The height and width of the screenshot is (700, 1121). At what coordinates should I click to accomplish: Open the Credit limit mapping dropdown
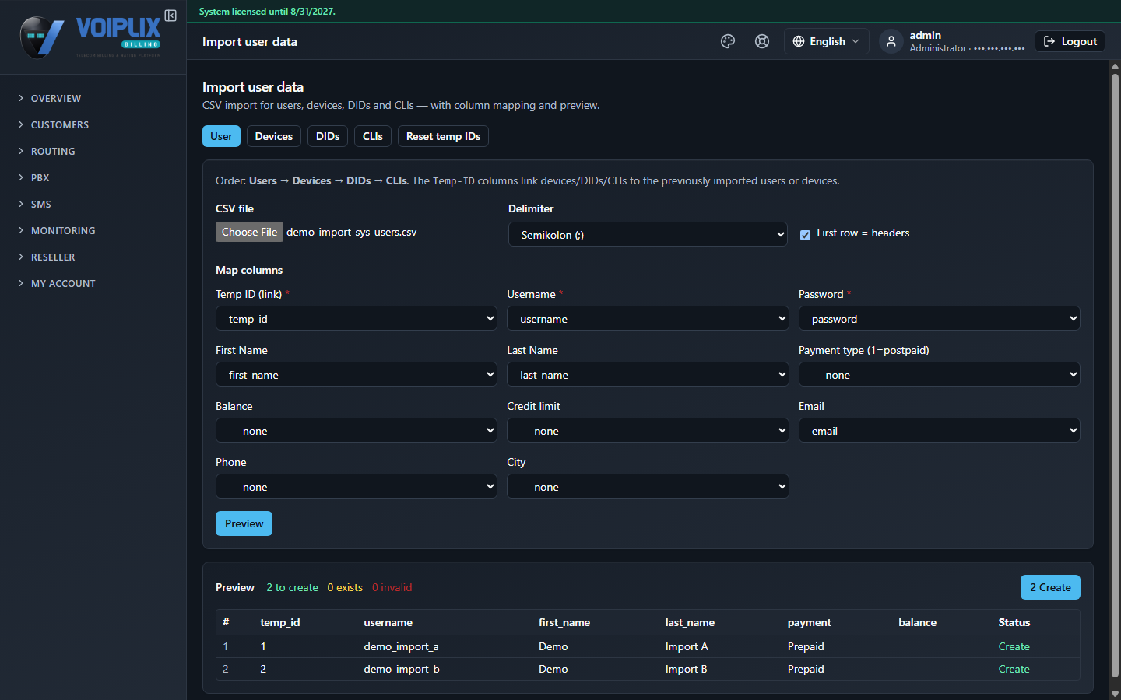648,430
